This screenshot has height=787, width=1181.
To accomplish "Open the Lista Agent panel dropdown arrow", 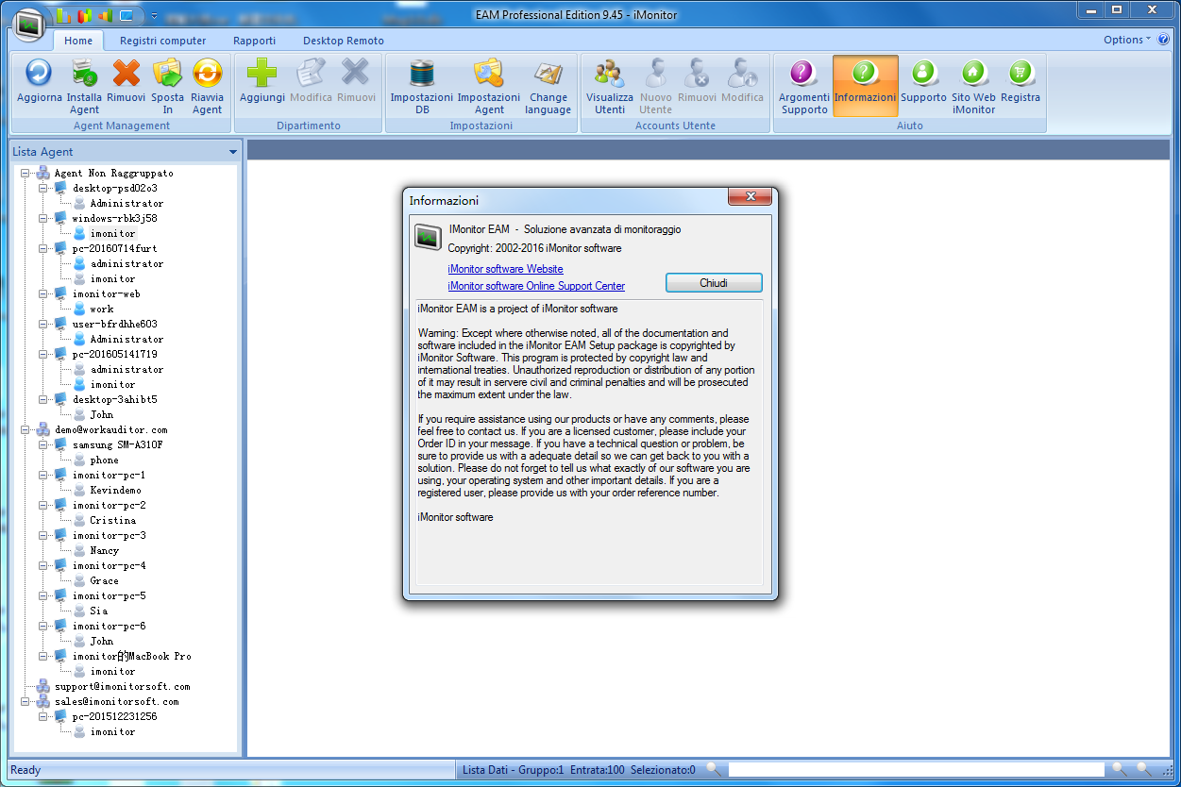I will [232, 152].
